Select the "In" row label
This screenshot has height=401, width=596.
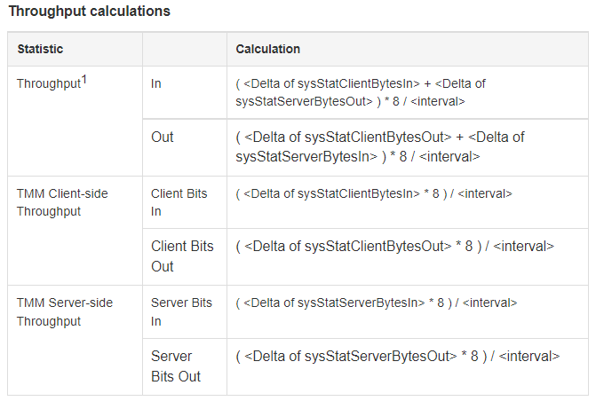pyautogui.click(x=156, y=83)
